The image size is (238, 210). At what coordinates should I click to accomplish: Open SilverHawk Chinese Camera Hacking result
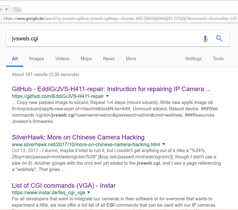click(x=78, y=137)
